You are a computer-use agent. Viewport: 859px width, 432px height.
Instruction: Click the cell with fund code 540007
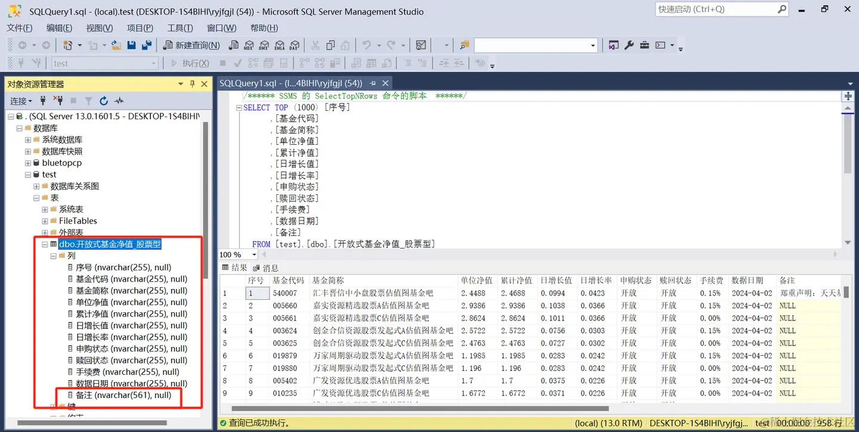coord(289,293)
